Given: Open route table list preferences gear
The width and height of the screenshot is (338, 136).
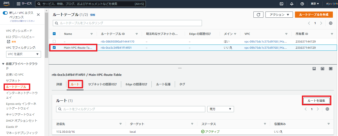Looking at the screenshot, I should (x=331, y=23).
